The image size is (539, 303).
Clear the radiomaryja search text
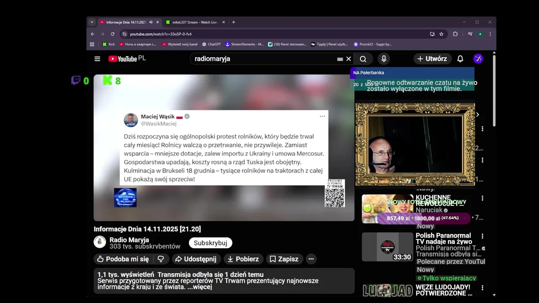coord(349,59)
